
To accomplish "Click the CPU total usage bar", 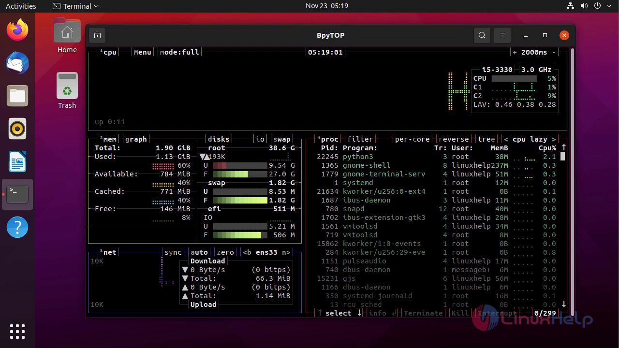I will point(514,78).
